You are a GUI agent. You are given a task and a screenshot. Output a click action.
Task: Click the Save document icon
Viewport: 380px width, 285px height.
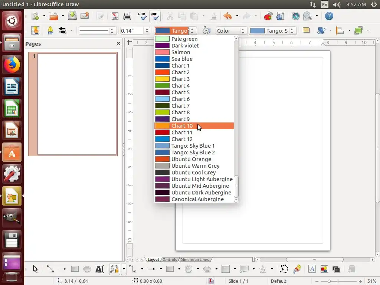[72, 16]
